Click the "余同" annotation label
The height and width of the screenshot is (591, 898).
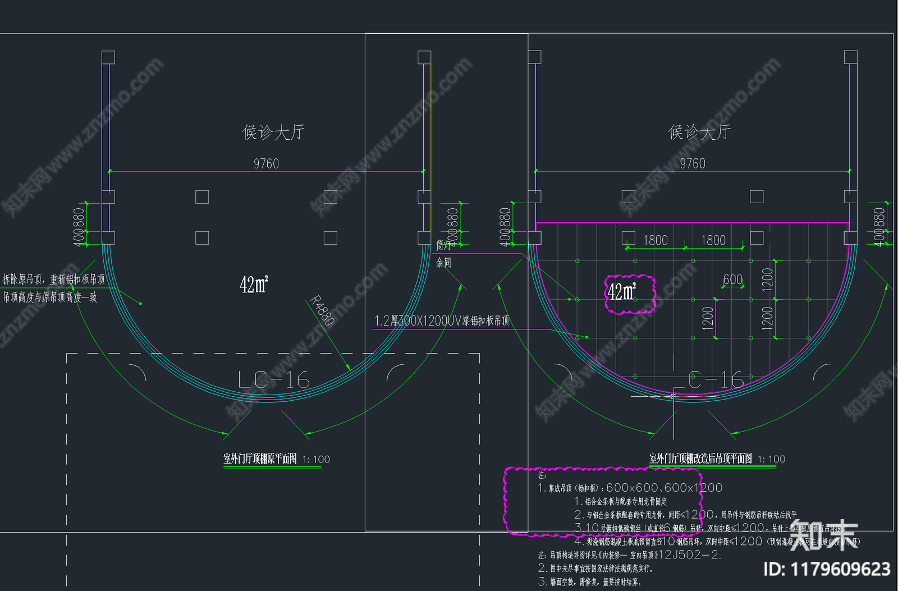[443, 262]
